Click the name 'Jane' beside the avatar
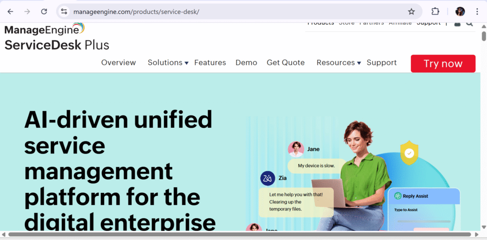Image resolution: width=487 pixels, height=240 pixels. (313, 149)
